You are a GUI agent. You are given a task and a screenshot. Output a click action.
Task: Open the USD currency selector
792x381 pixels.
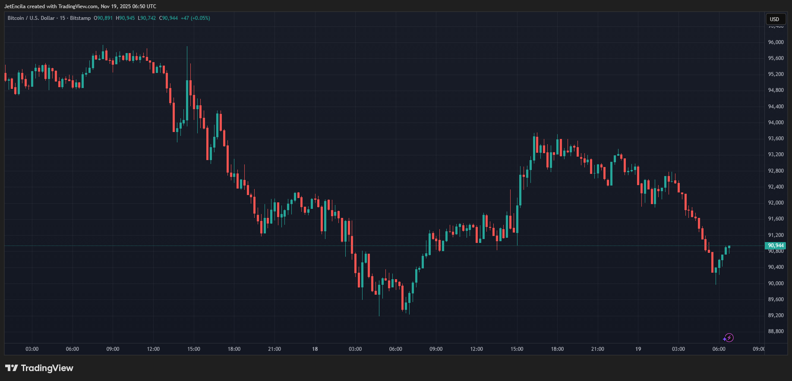tap(775, 19)
